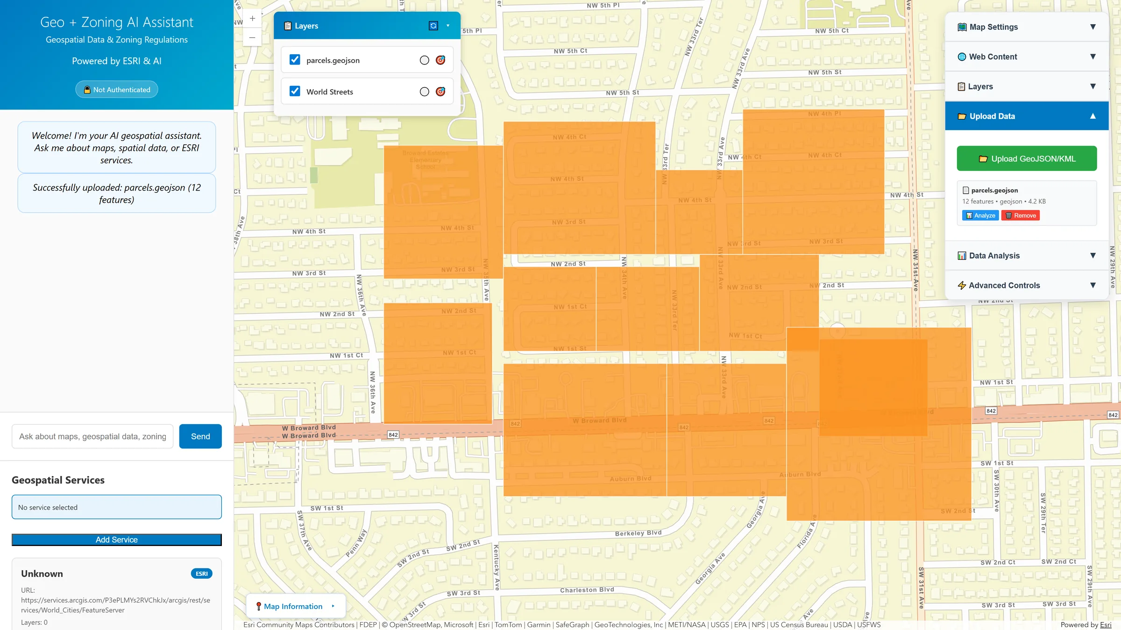Image resolution: width=1121 pixels, height=630 pixels.
Task: Click the map zoom out minus button
Action: (252, 37)
